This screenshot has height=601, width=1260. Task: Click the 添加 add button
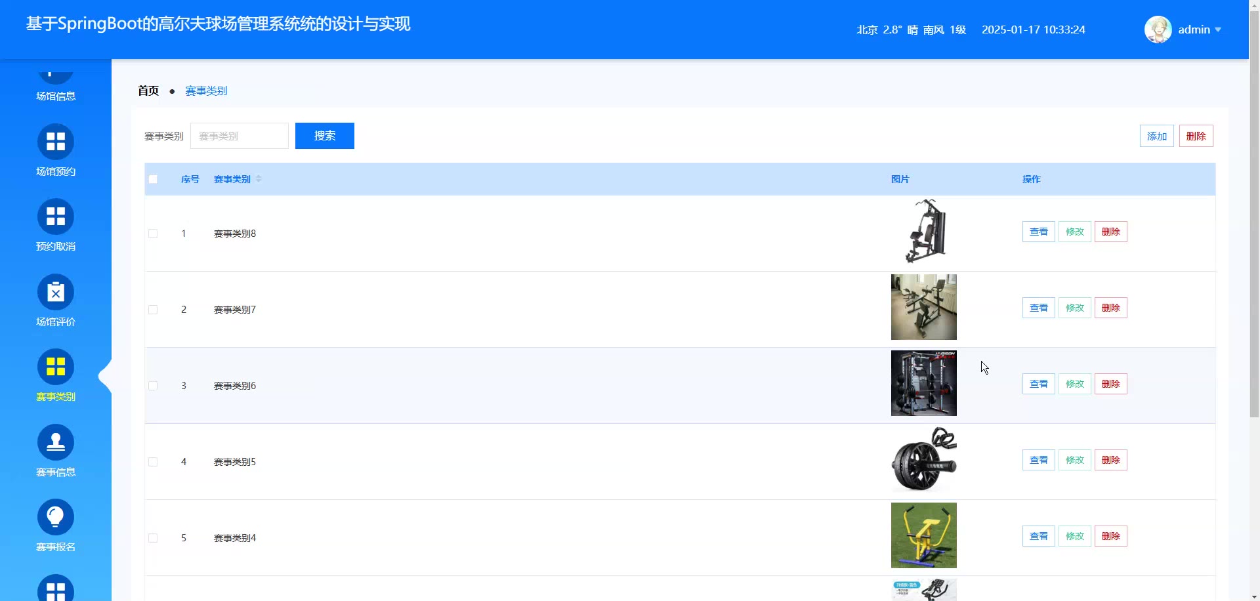click(1157, 136)
